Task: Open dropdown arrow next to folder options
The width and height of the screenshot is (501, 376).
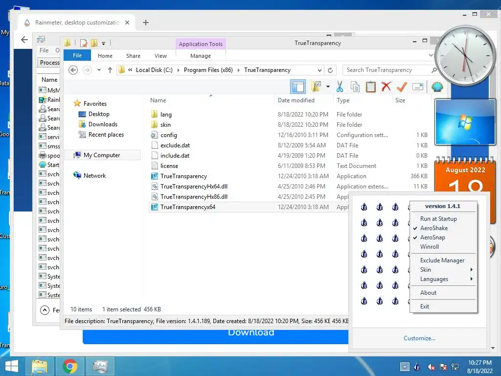Action: pos(328,87)
